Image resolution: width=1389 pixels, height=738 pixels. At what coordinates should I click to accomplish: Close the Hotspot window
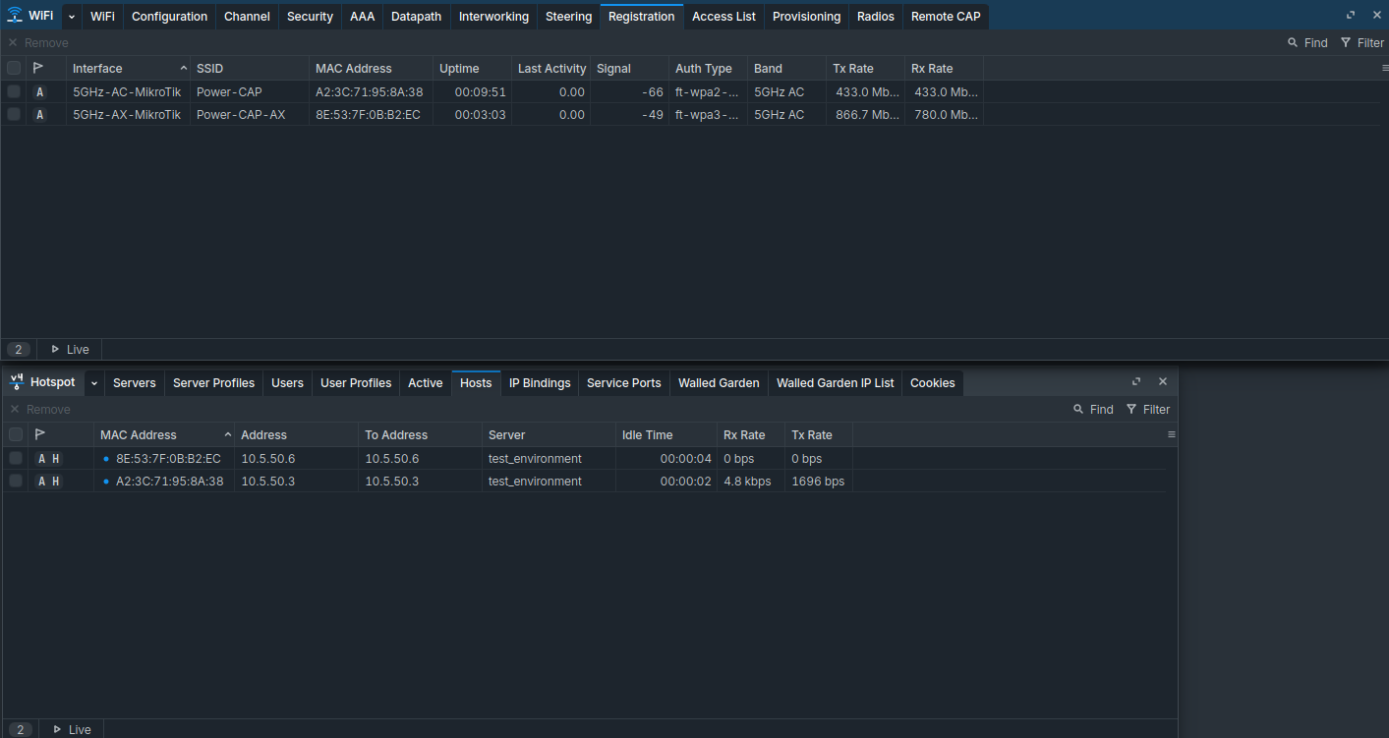(1163, 382)
